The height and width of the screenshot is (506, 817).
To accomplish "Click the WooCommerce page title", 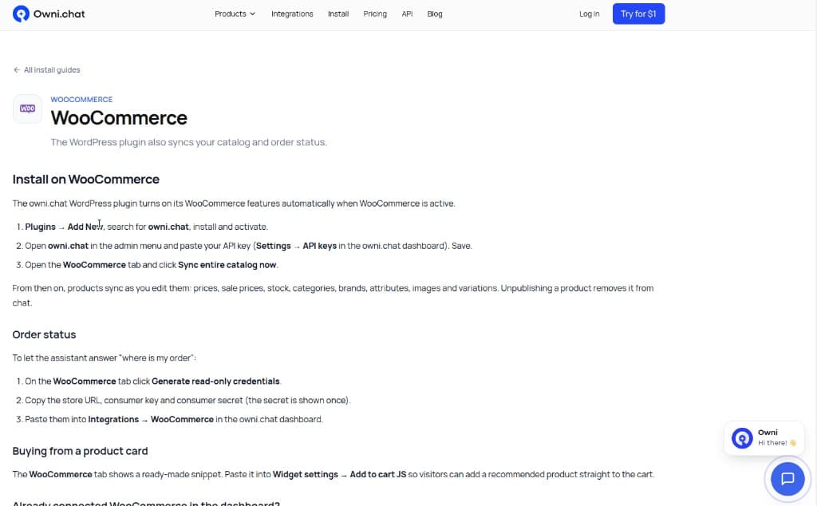I will tap(119, 118).
